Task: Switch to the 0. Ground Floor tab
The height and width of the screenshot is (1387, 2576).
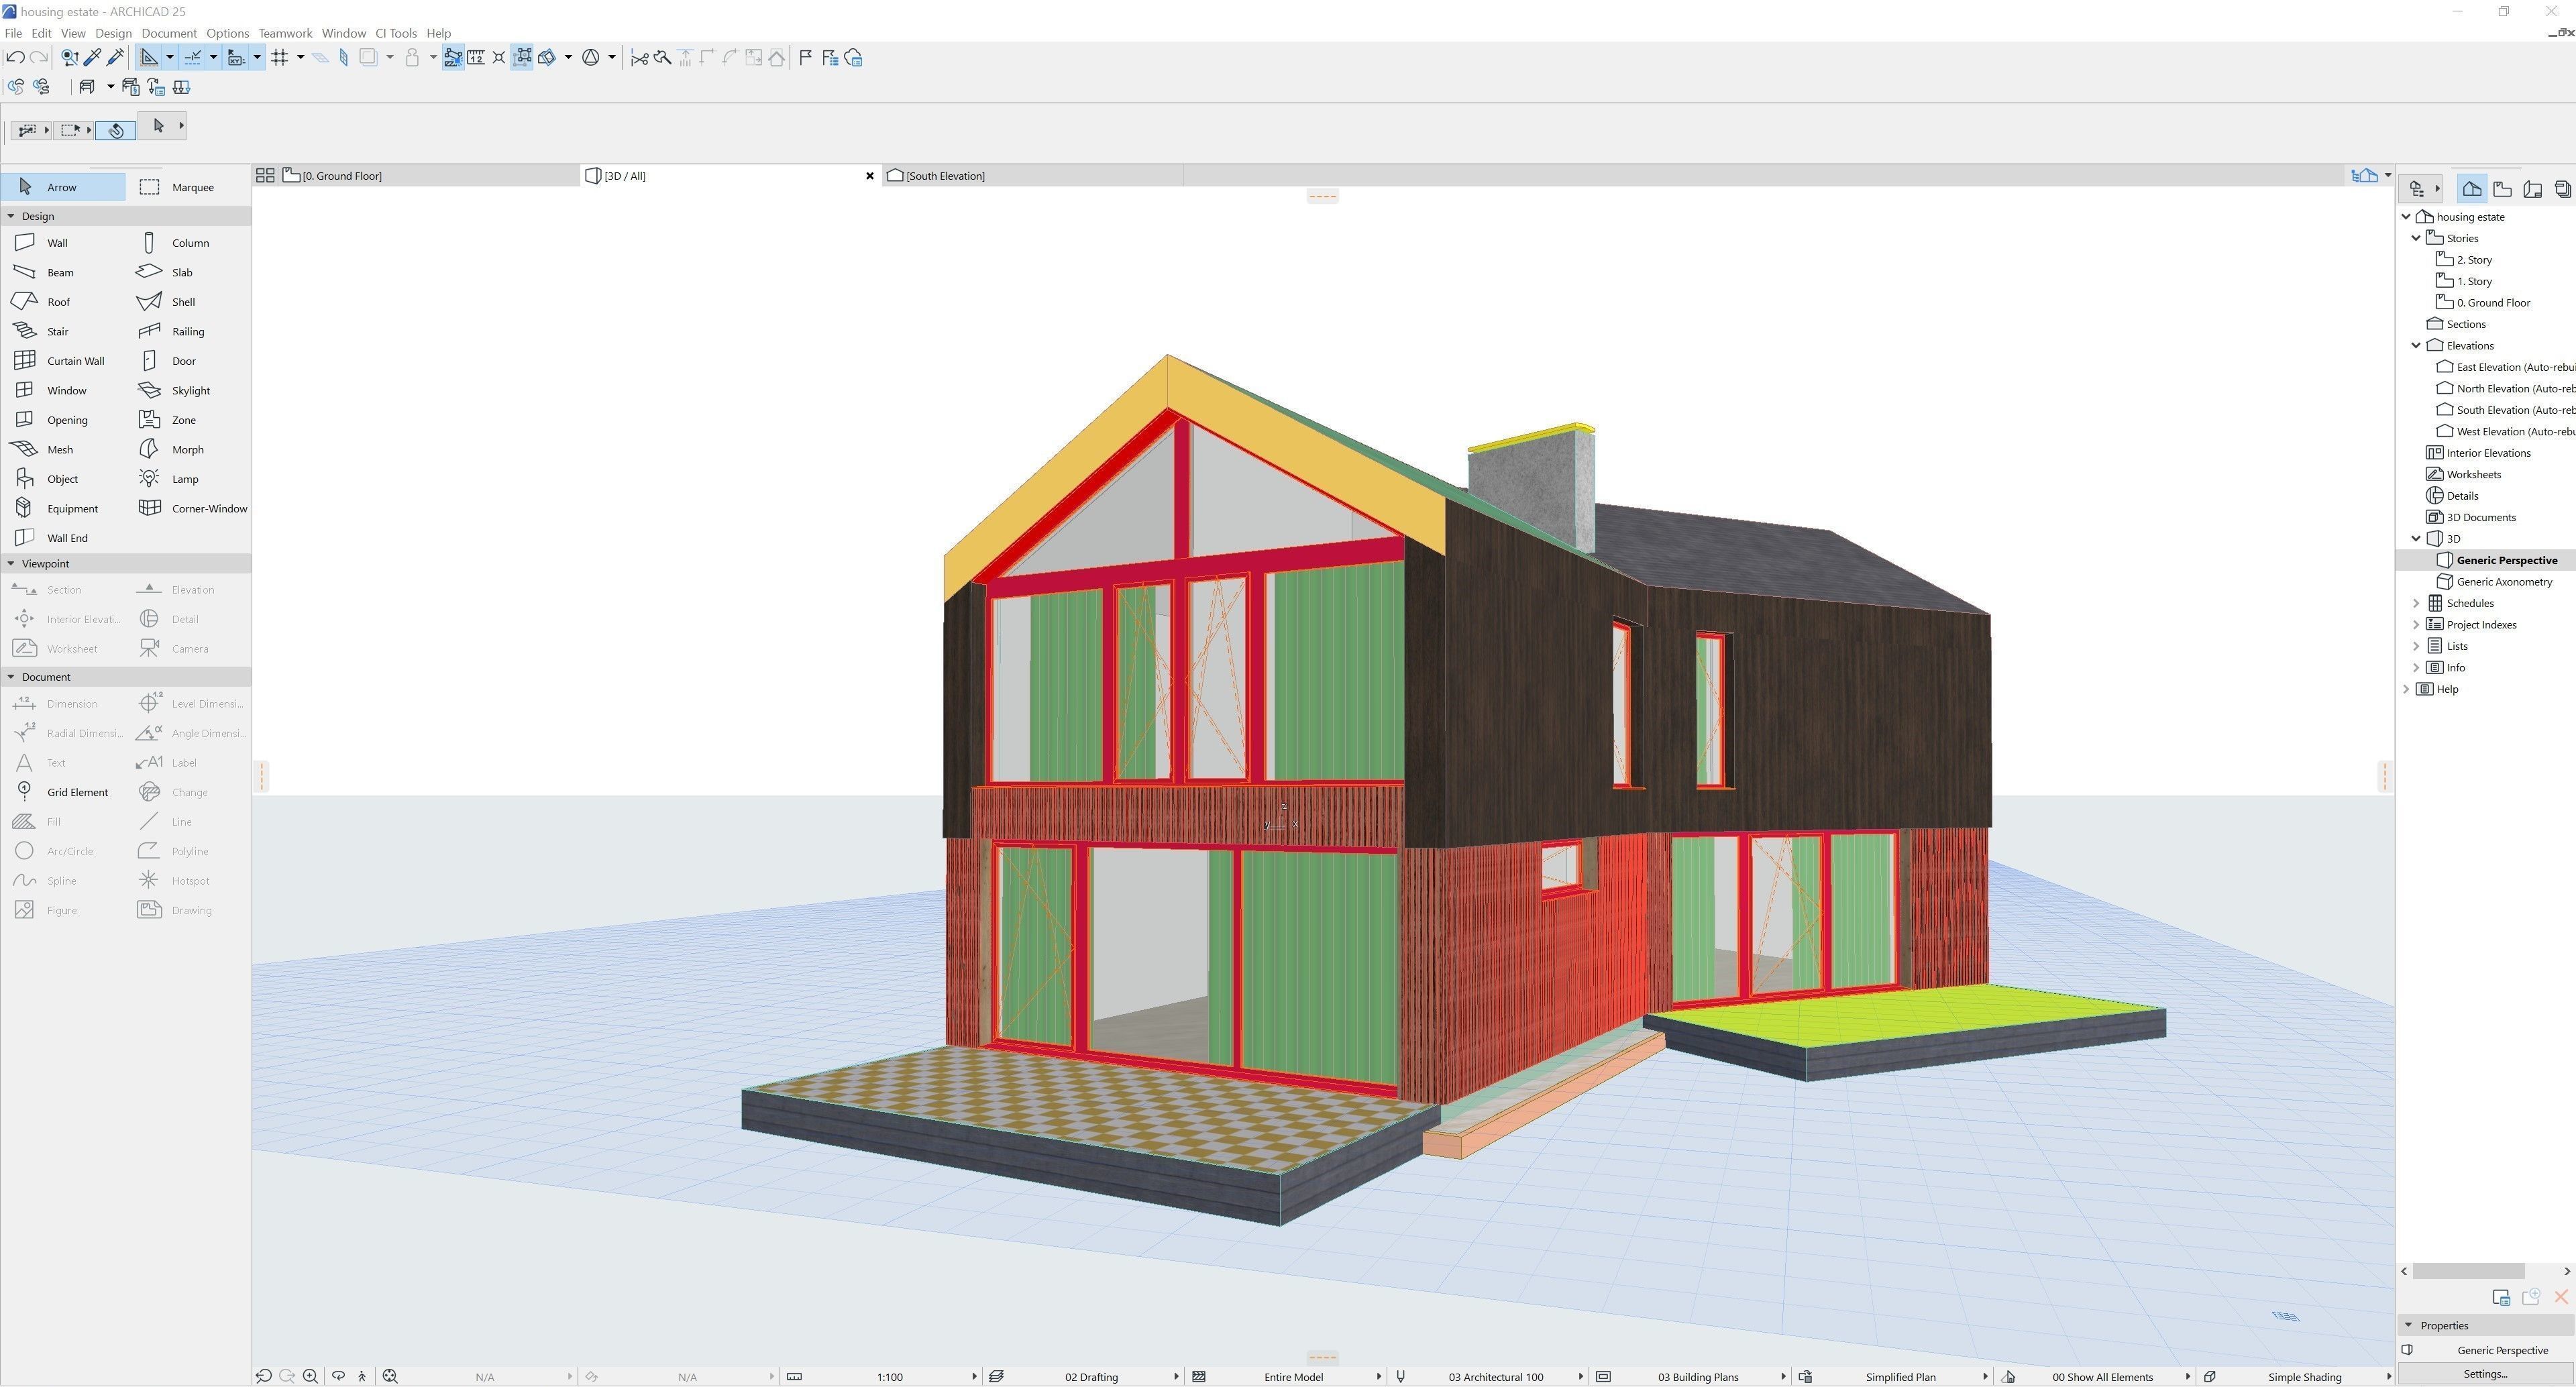Action: [430, 176]
